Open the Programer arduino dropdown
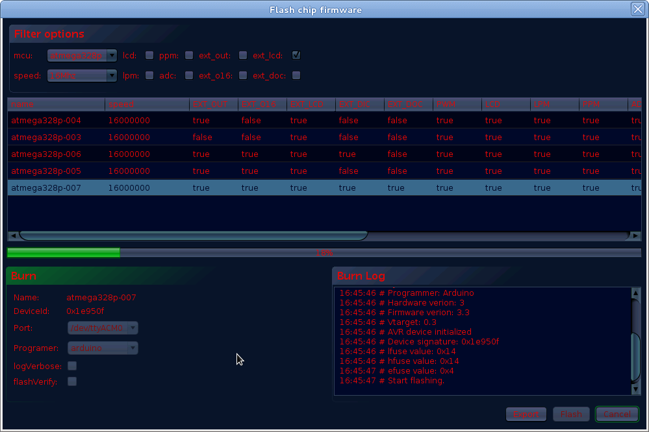649x432 pixels. pyautogui.click(x=103, y=348)
